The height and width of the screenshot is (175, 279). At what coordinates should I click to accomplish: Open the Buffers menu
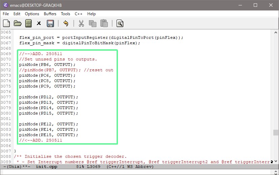tap(50, 14)
